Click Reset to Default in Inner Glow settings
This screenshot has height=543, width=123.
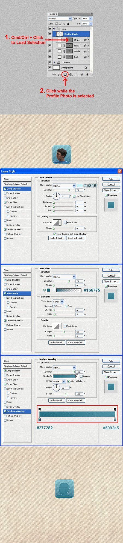click(x=75, y=342)
